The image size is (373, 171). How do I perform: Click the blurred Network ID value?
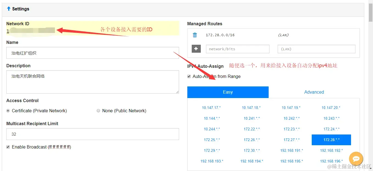tap(31, 30)
